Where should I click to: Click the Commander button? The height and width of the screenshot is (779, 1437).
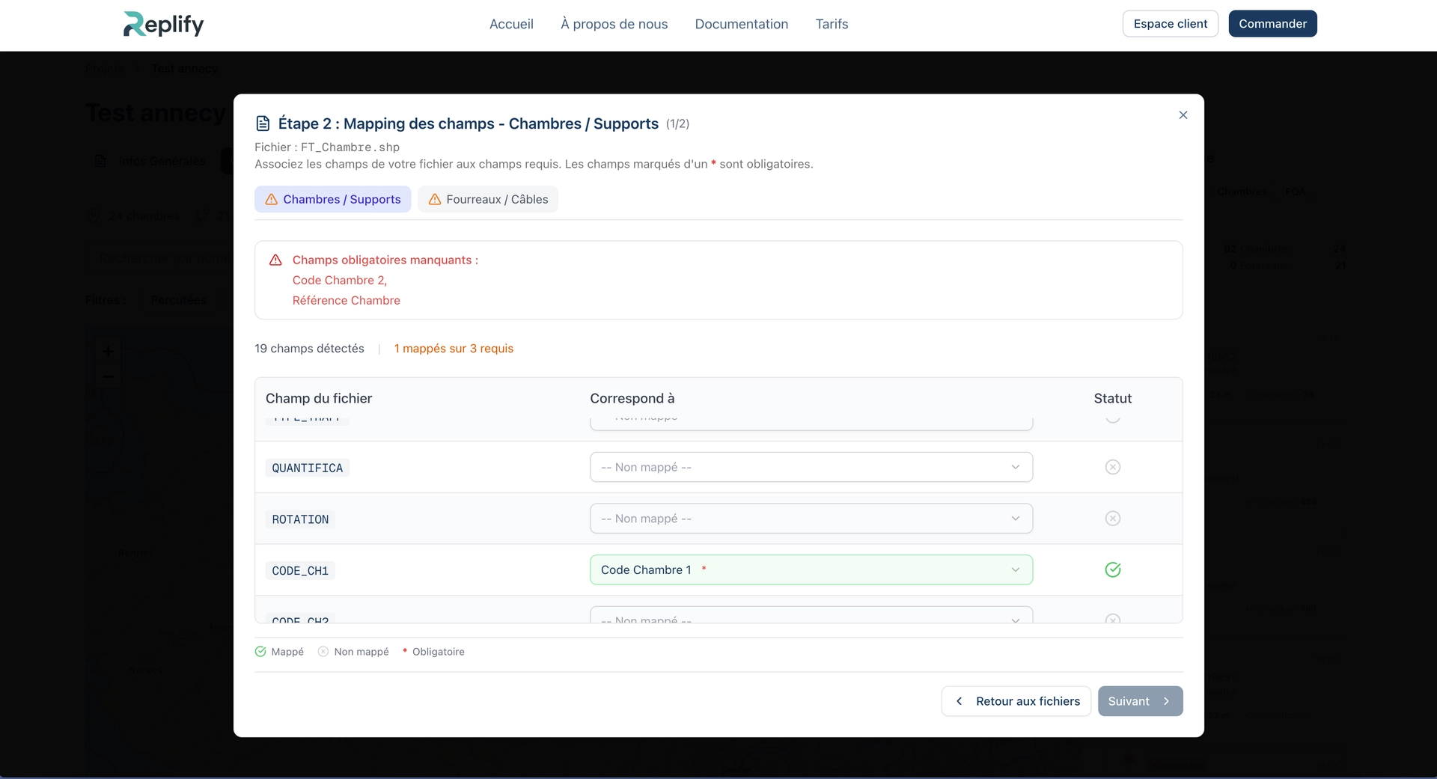pos(1272,24)
